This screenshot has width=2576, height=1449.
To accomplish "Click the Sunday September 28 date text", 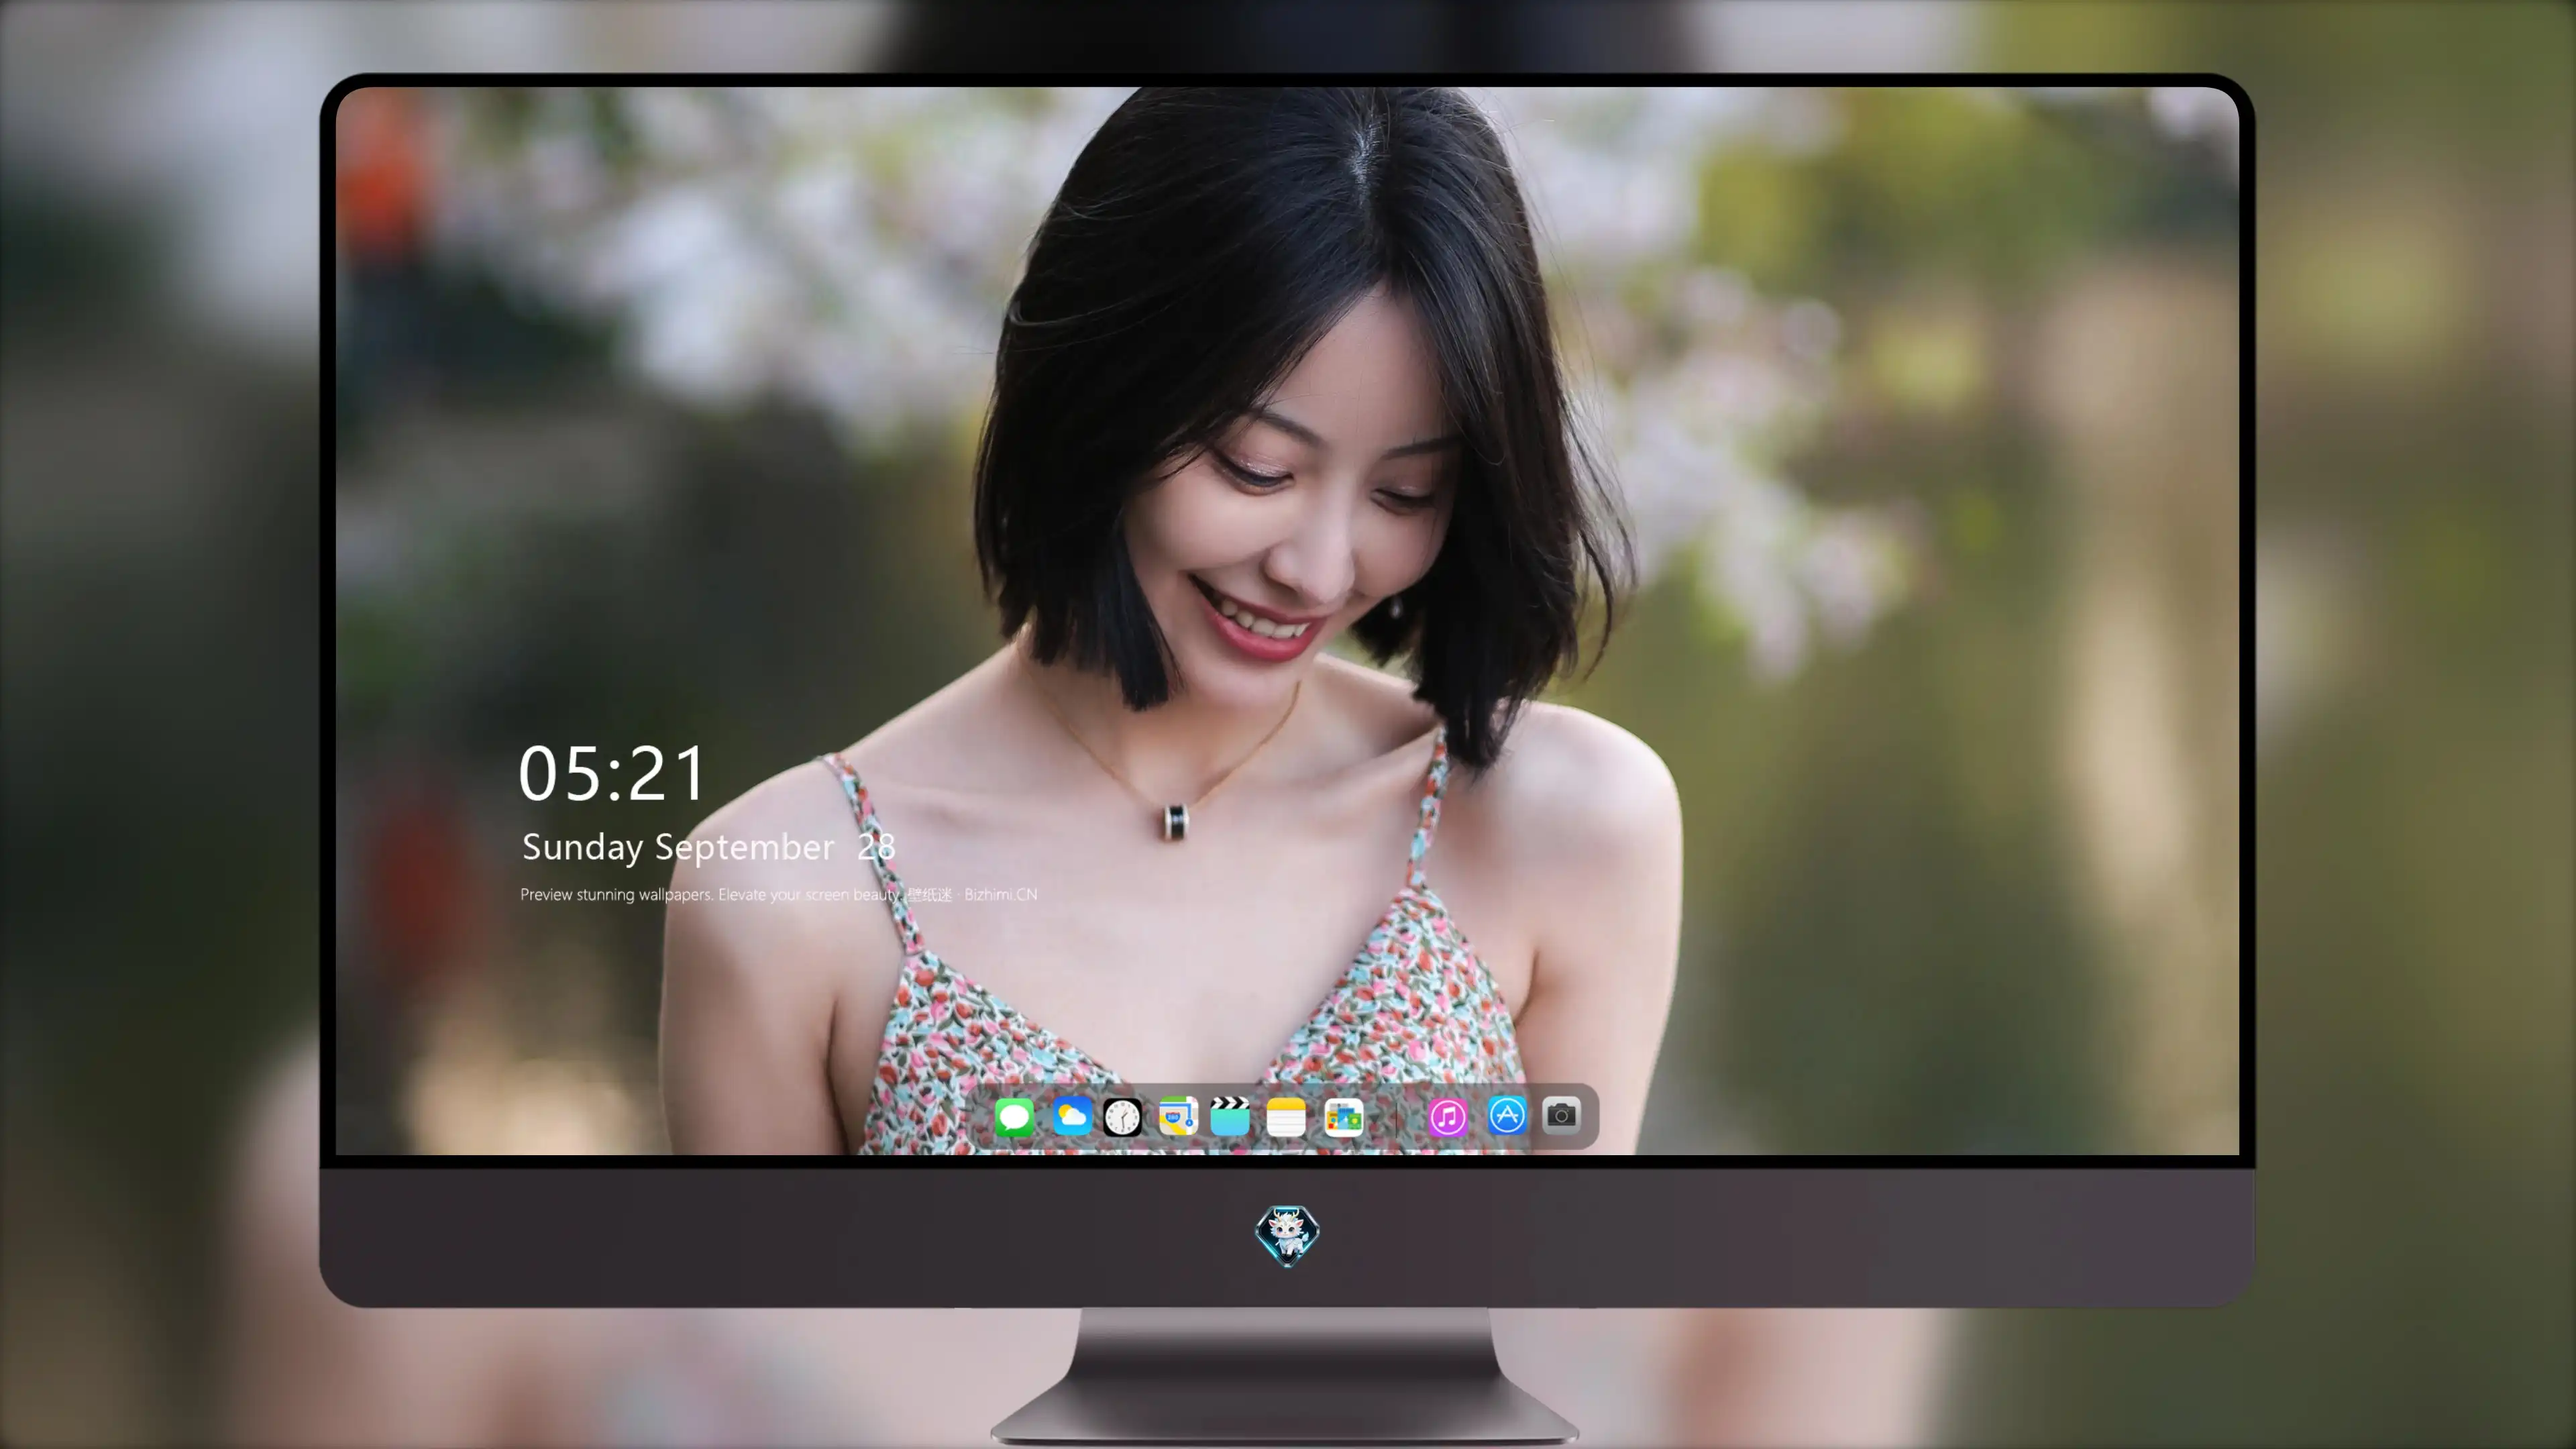I will [x=708, y=847].
